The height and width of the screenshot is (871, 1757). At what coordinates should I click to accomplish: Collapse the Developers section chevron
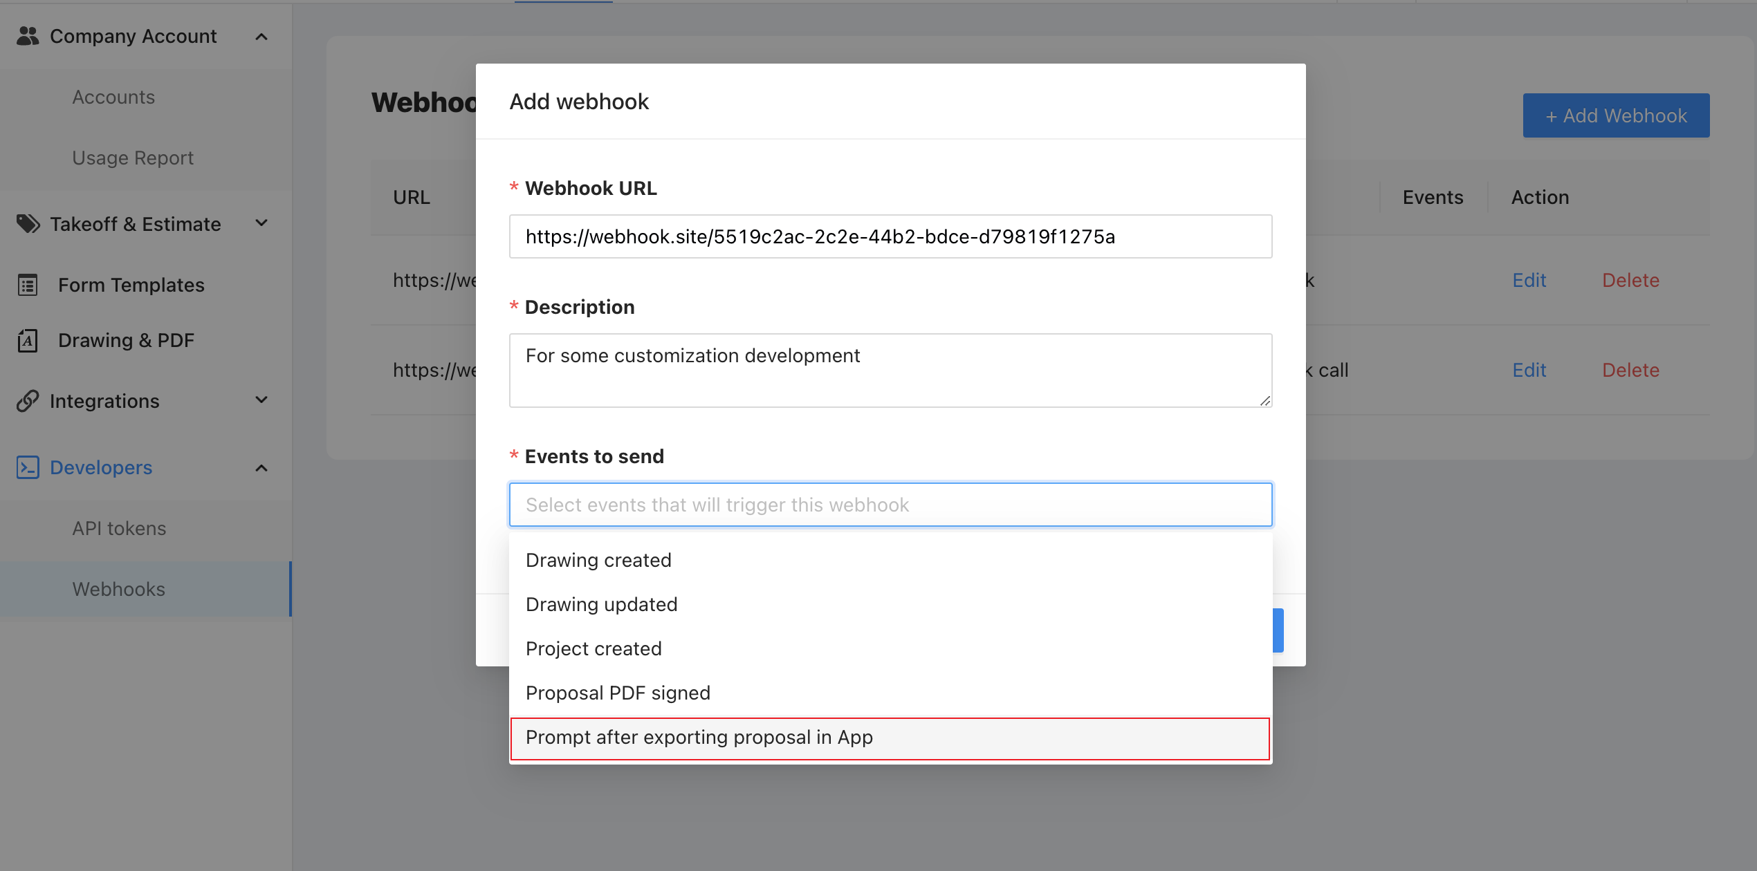tap(261, 468)
